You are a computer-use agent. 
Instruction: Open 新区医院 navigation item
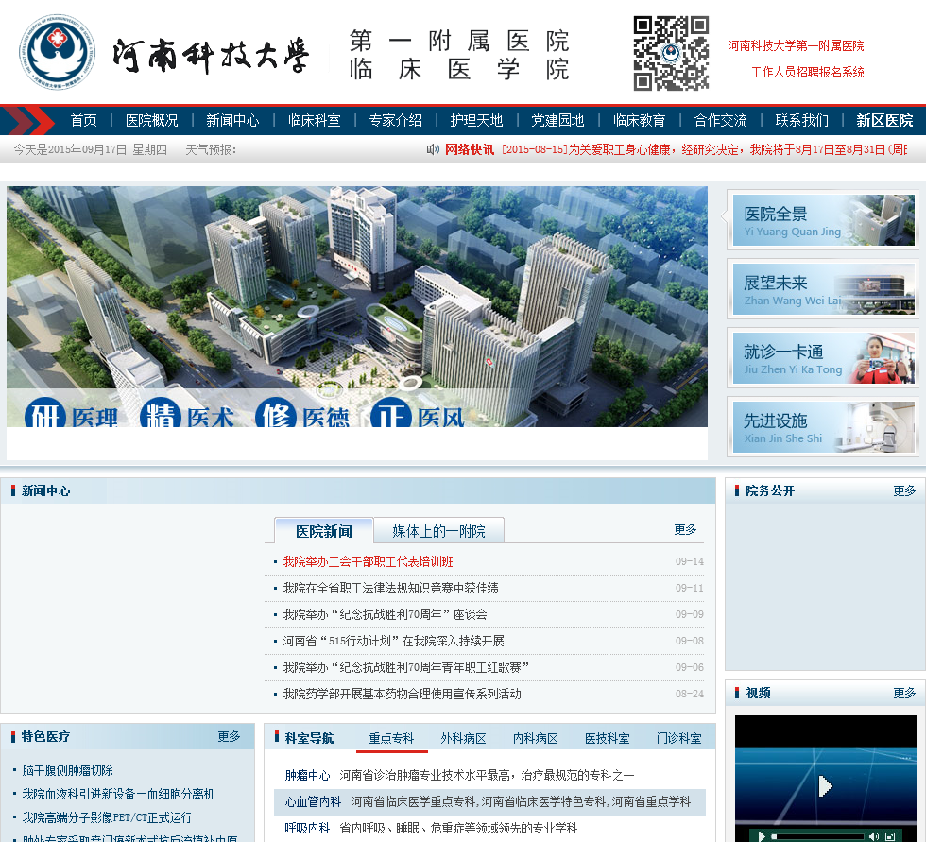tap(884, 120)
